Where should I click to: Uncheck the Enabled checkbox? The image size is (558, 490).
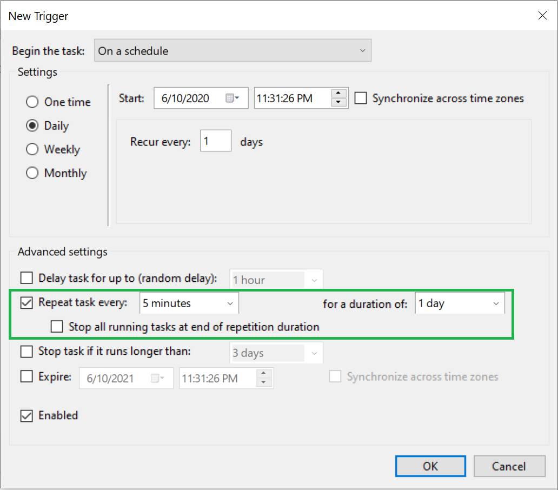click(26, 416)
